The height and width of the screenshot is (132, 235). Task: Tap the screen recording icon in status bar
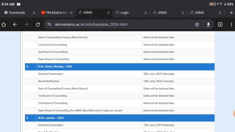pyautogui.click(x=19, y=4)
